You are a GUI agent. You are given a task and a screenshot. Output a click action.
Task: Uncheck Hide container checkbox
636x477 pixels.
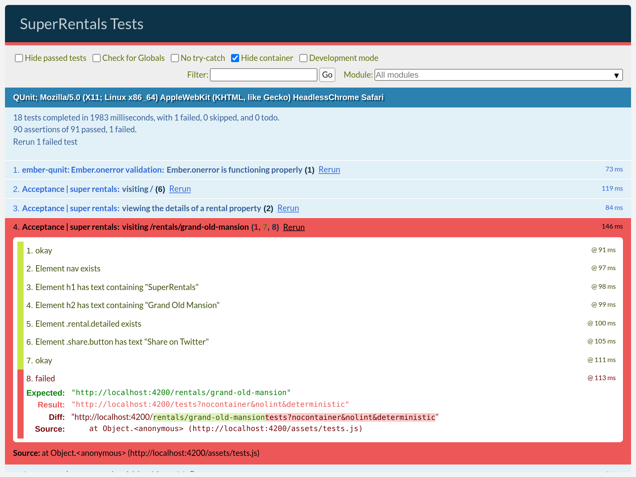[x=235, y=58]
